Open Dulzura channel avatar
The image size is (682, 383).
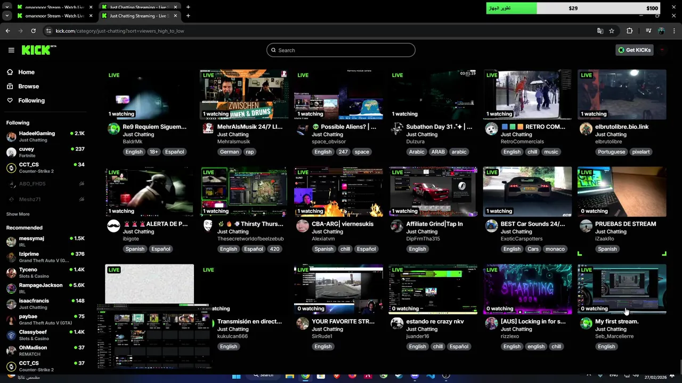(x=397, y=129)
